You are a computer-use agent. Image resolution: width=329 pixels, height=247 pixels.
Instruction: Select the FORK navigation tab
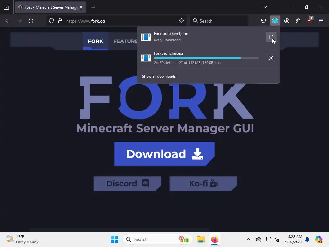95,41
